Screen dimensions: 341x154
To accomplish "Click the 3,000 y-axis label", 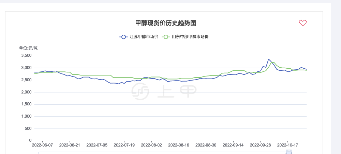I will click(26, 68).
